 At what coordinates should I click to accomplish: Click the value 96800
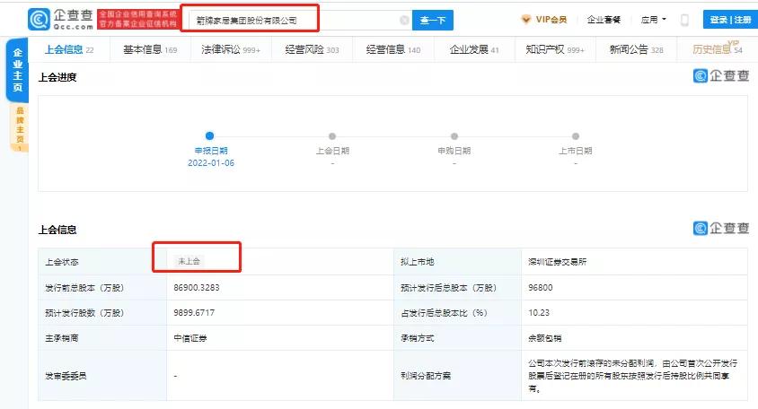click(x=541, y=287)
